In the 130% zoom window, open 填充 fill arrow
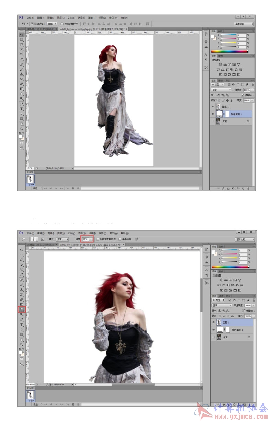This screenshot has height=423, width=273. [x=253, y=316]
